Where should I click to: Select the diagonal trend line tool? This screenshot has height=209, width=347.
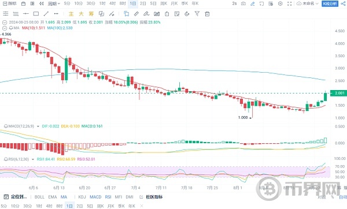[46, 14]
